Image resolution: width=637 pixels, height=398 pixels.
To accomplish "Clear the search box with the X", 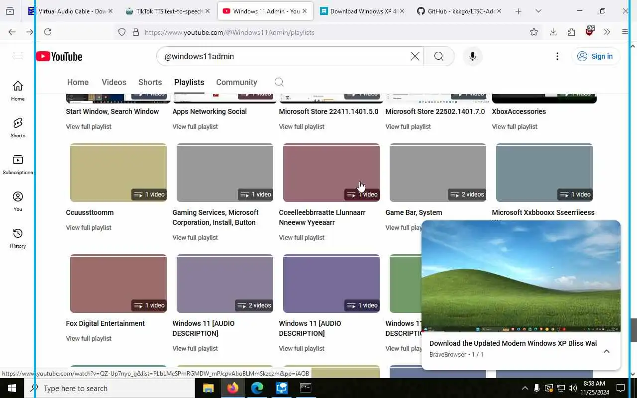I will coord(415,56).
